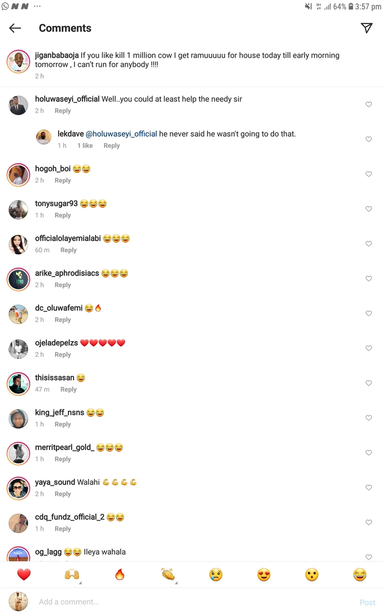Insert crying face emoji quick reaction
Viewport: 384px width, 615px height.
[216, 574]
